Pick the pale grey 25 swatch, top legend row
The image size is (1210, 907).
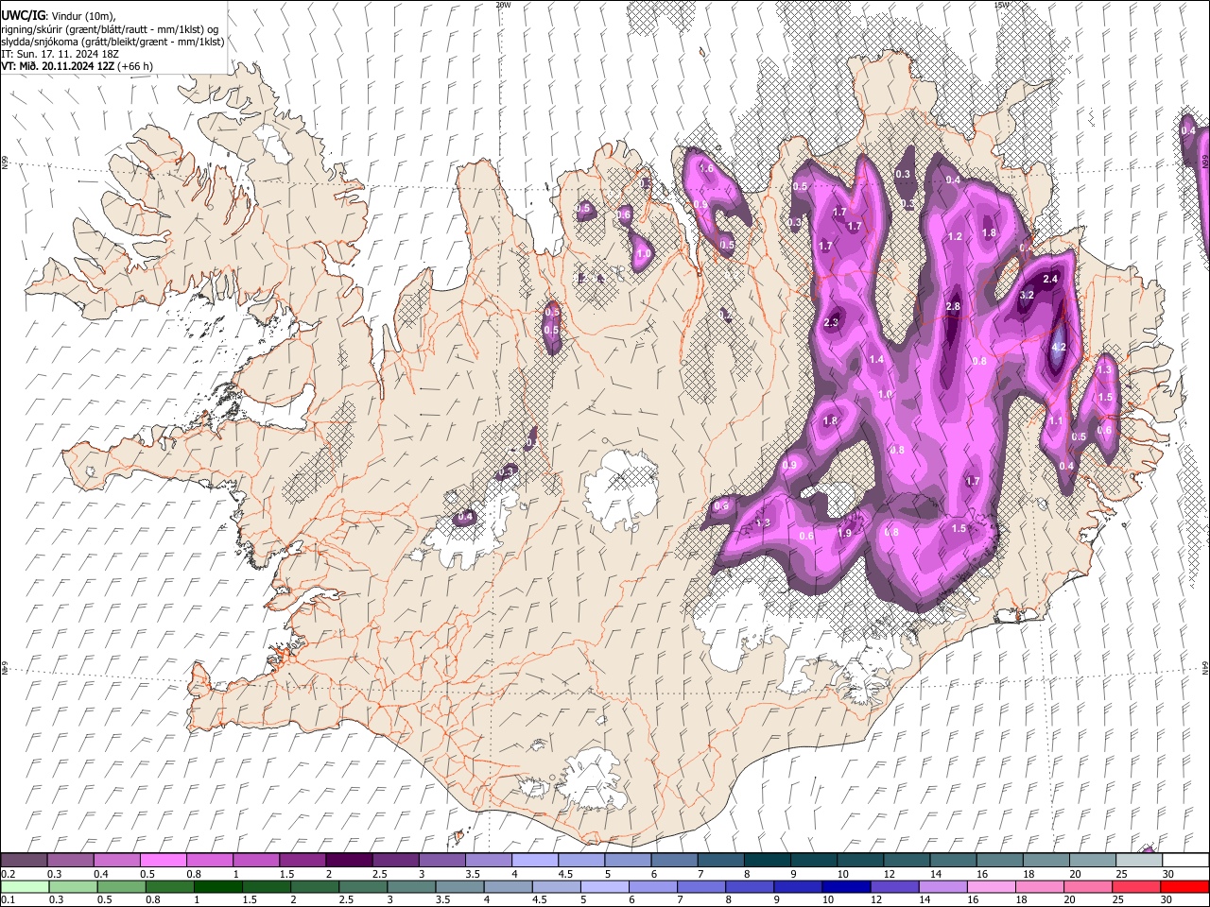tap(1138, 860)
